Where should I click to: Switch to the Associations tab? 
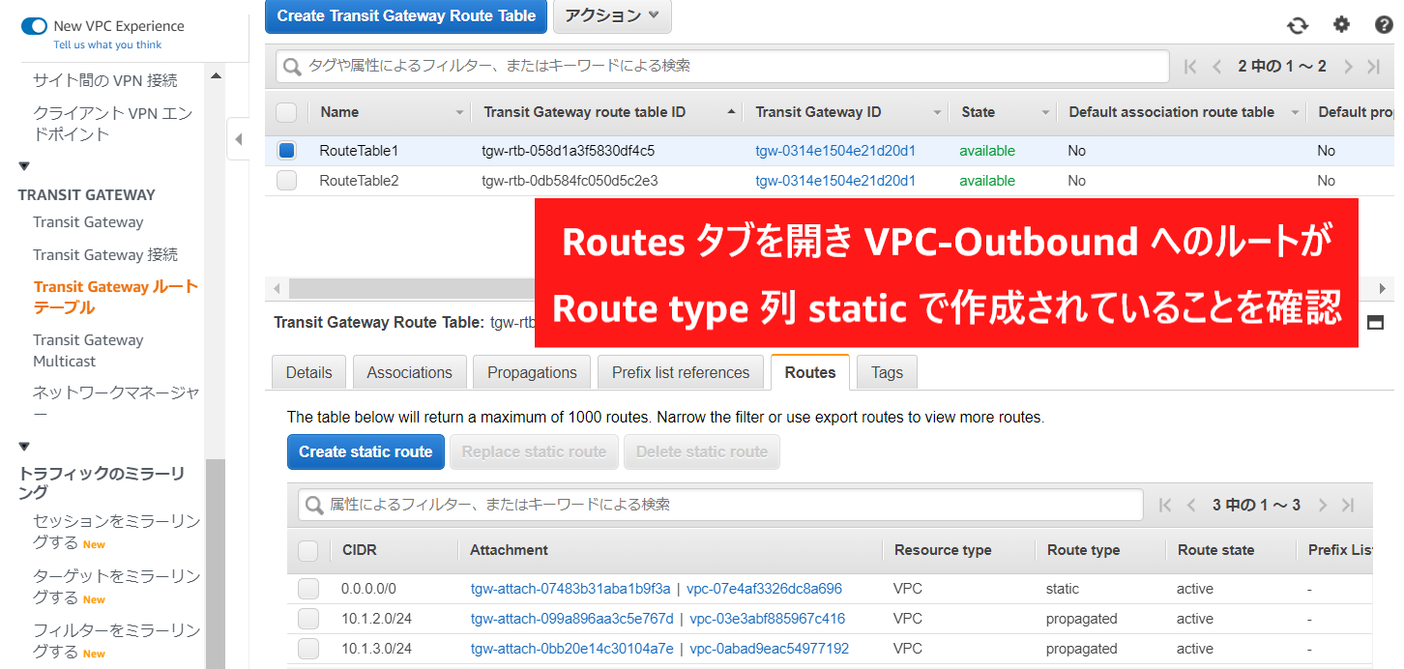(409, 372)
